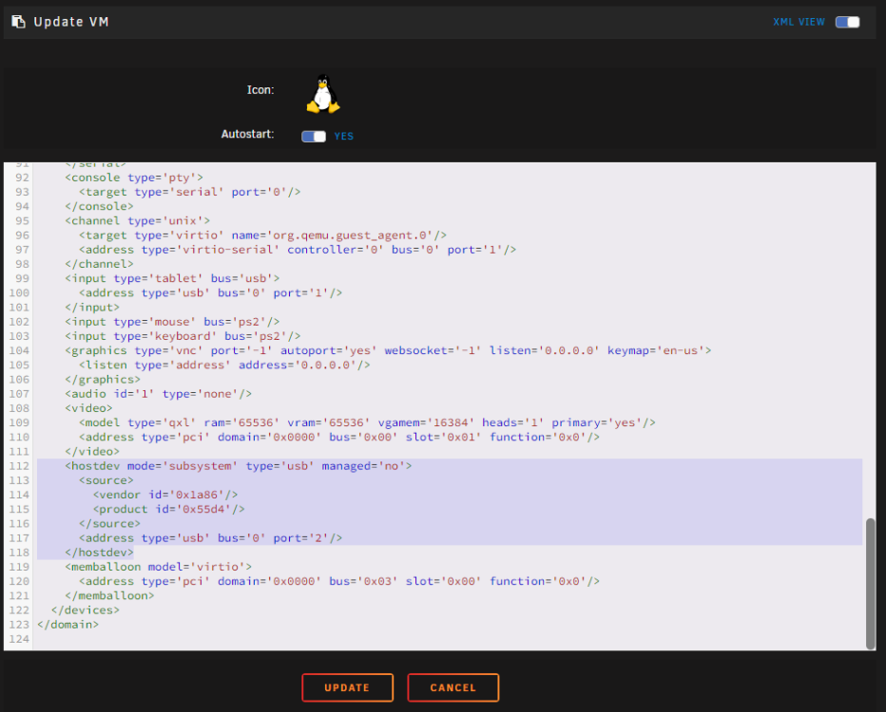Click the YES autostart label

(343, 137)
